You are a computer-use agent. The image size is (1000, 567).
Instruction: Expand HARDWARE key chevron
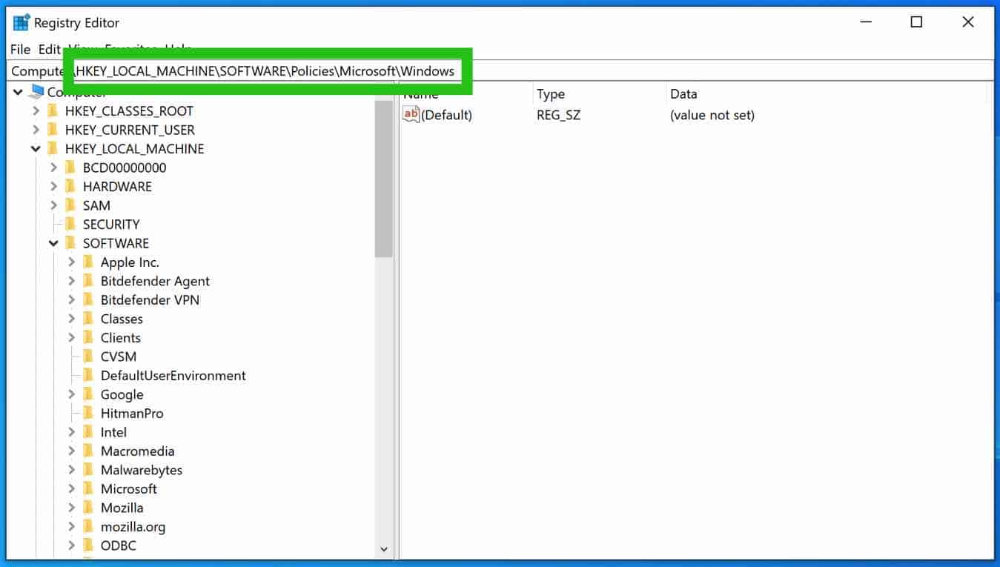point(53,187)
